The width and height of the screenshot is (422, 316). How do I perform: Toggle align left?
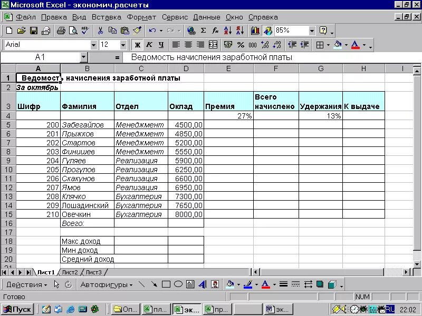point(176,45)
